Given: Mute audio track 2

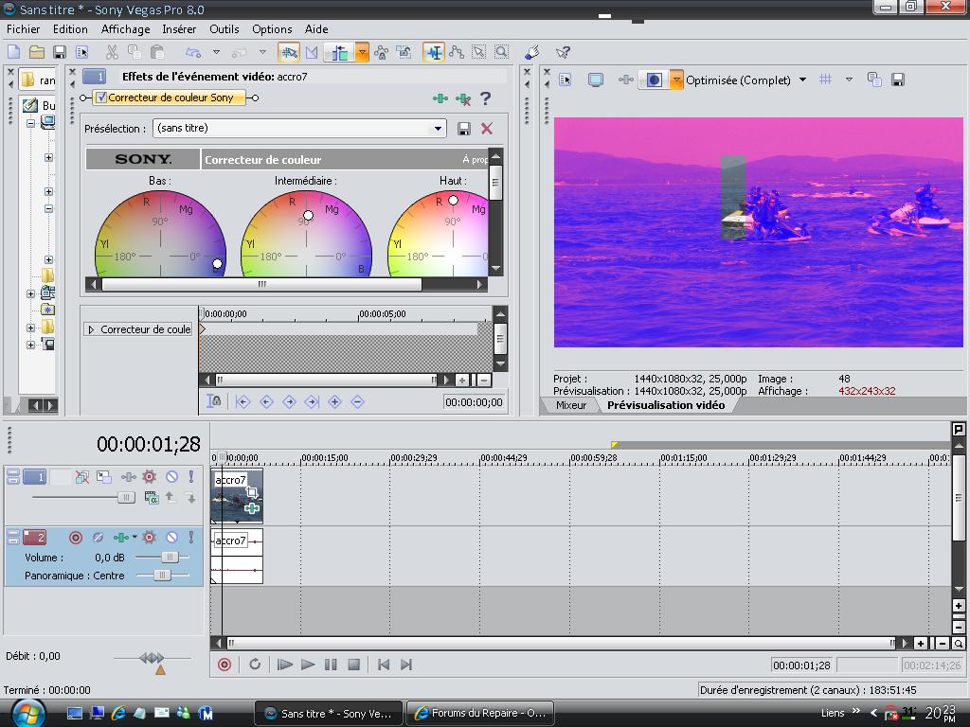Looking at the screenshot, I should pos(172,538).
